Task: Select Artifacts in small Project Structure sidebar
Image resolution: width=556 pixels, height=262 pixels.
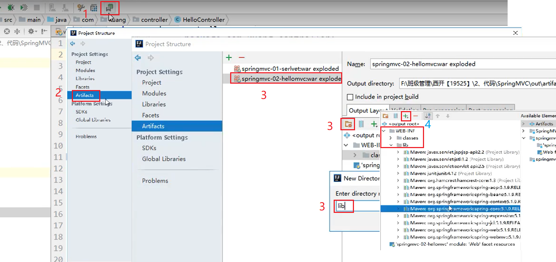Action: click(x=85, y=95)
